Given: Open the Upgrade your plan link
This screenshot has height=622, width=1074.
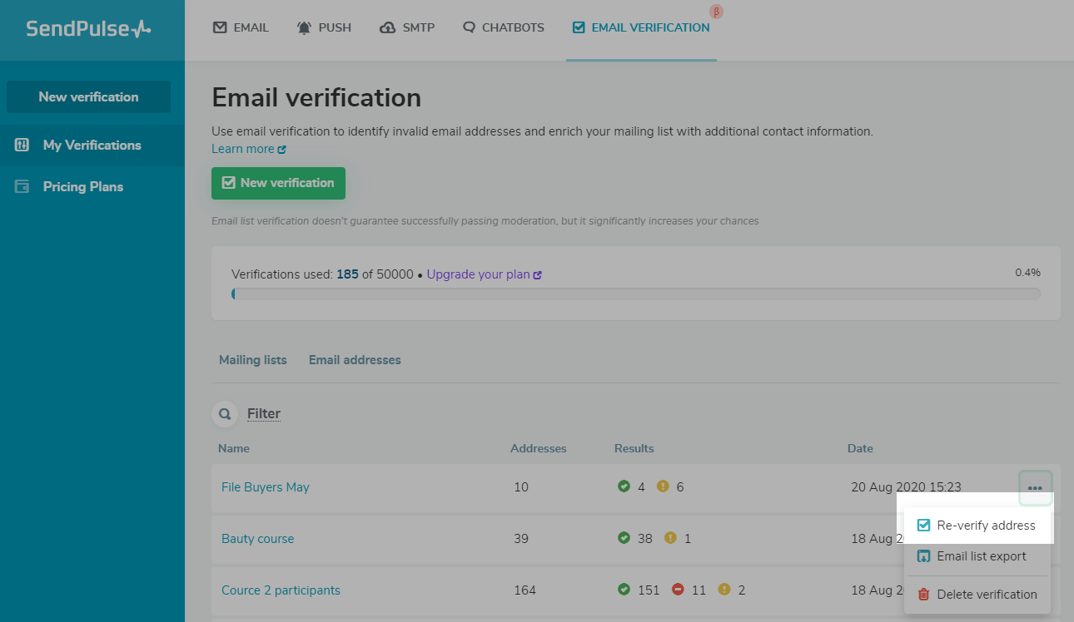Looking at the screenshot, I should [484, 274].
